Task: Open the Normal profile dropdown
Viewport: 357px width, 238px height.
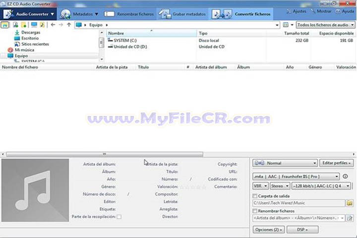Action: pos(285,163)
